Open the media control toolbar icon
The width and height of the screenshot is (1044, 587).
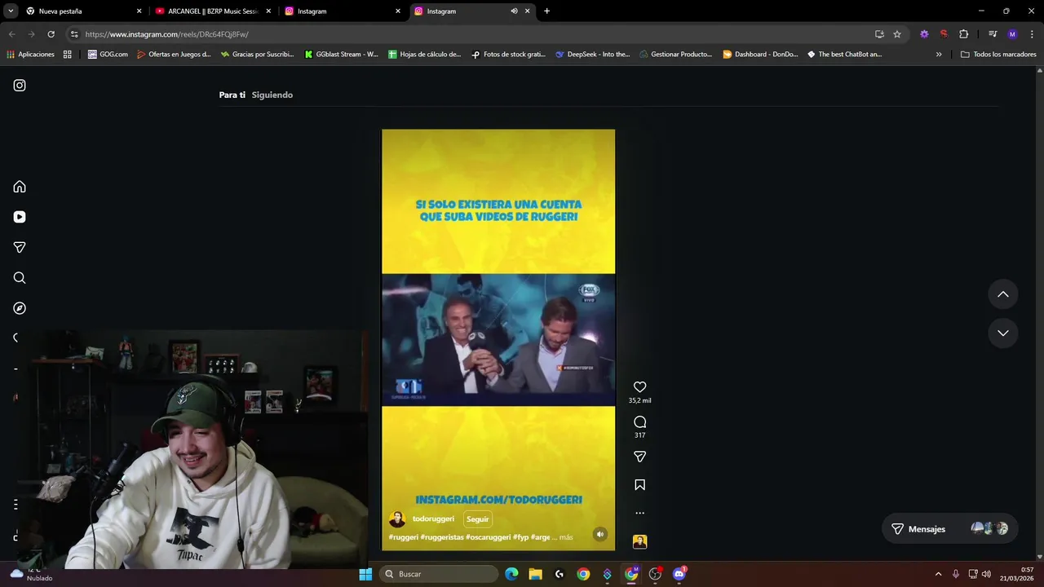coord(993,34)
